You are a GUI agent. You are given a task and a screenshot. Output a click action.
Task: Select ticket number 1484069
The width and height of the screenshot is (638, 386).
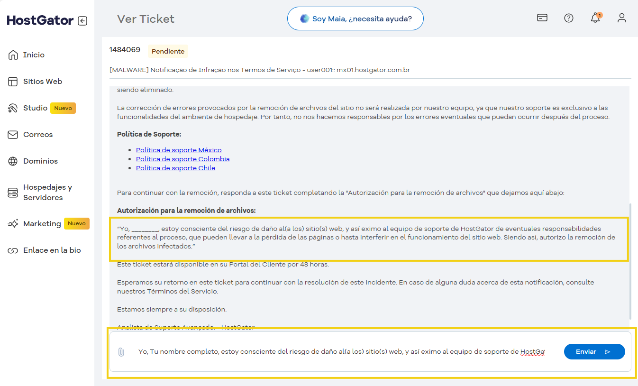(125, 50)
